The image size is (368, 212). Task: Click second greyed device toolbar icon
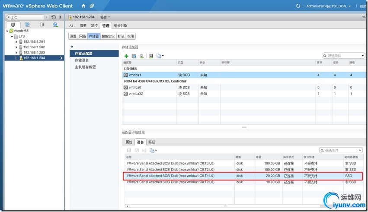(x=137, y=150)
